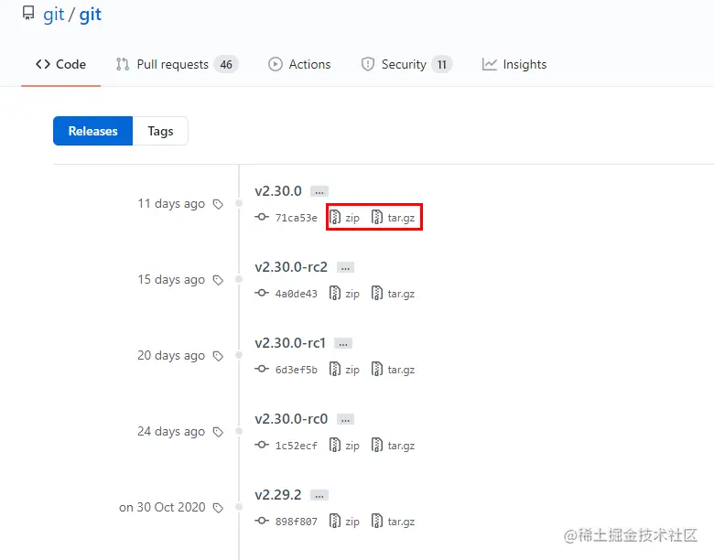Download the v2.30.0-rc0 zip archive
Viewport: 714px width, 560px height.
pos(344,446)
